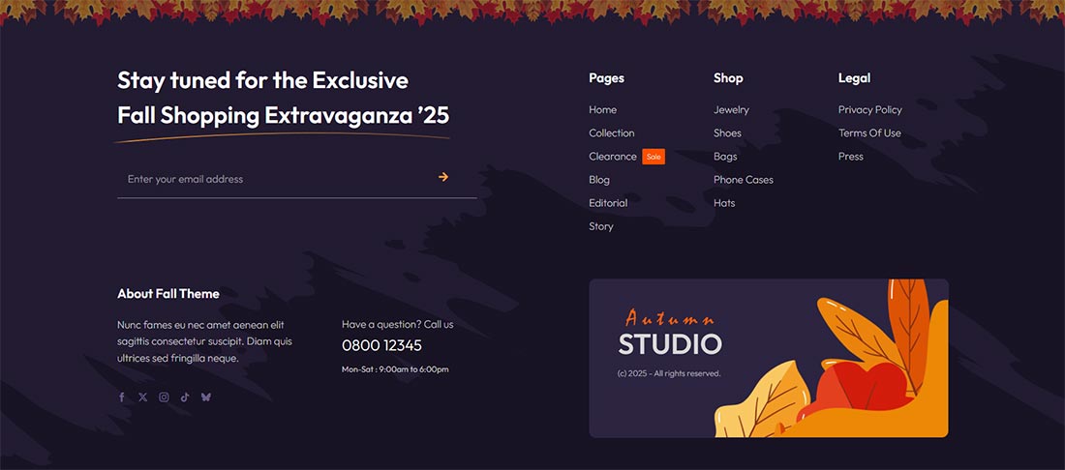
Task: Select the Jewelry shop link
Action: click(x=731, y=110)
